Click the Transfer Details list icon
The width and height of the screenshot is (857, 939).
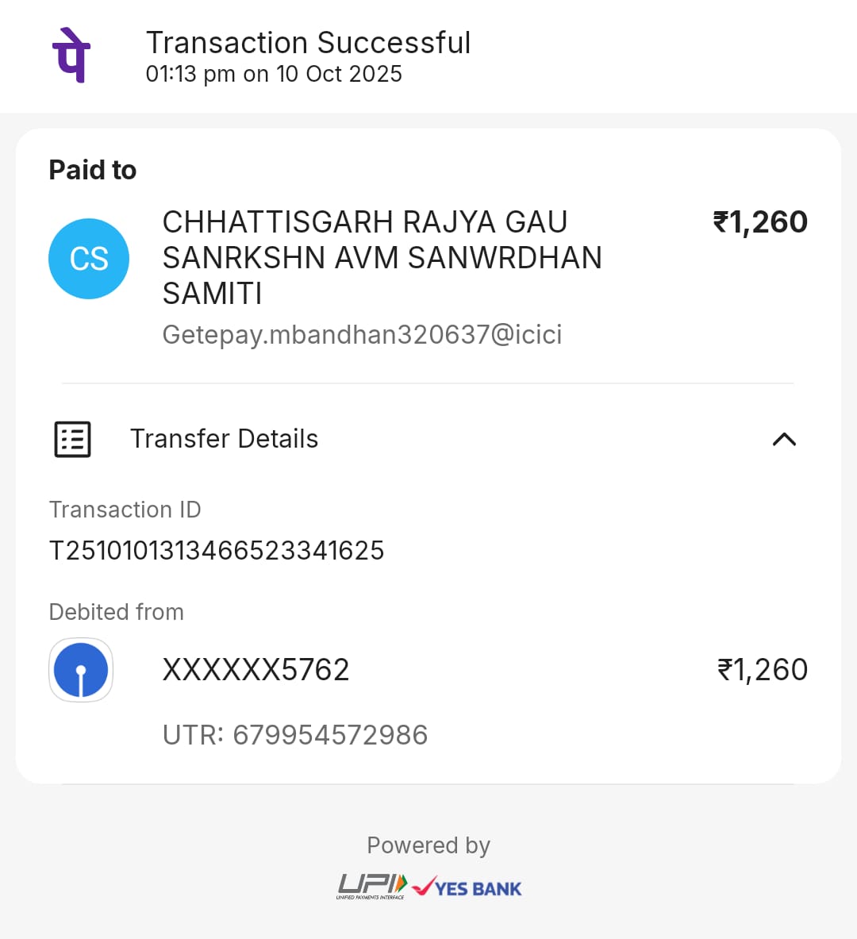pyautogui.click(x=72, y=439)
